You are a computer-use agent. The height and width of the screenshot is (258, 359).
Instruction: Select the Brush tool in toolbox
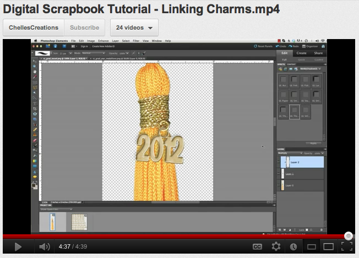click(35, 145)
